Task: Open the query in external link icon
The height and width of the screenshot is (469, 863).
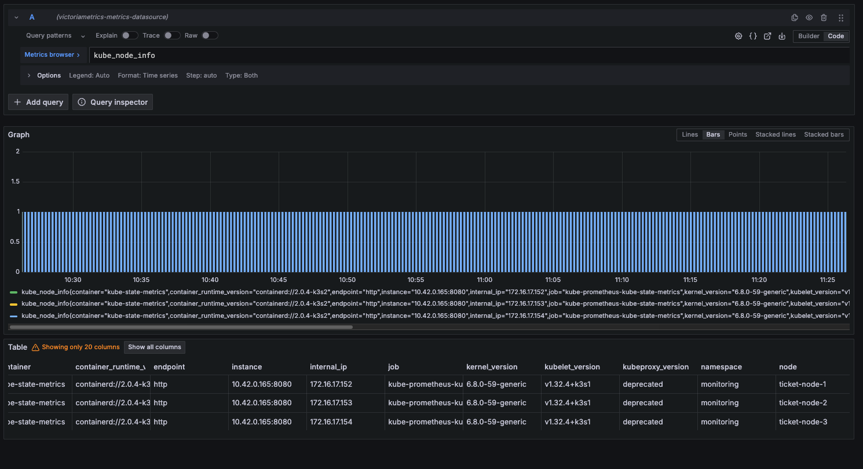Action: coord(767,36)
